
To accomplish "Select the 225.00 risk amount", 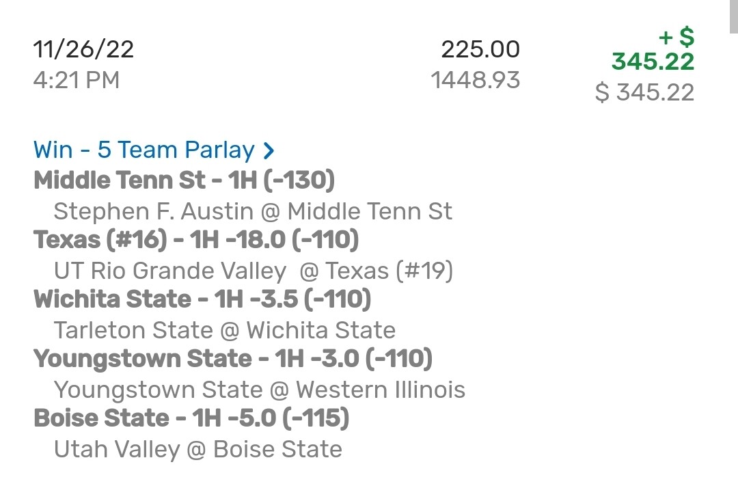I will (x=480, y=50).
